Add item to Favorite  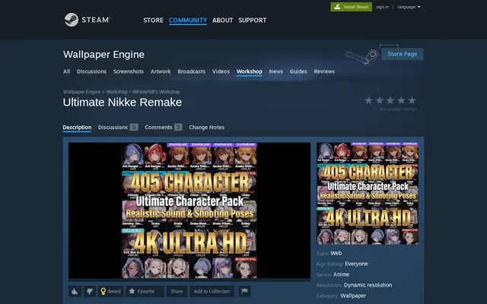tap(145, 291)
